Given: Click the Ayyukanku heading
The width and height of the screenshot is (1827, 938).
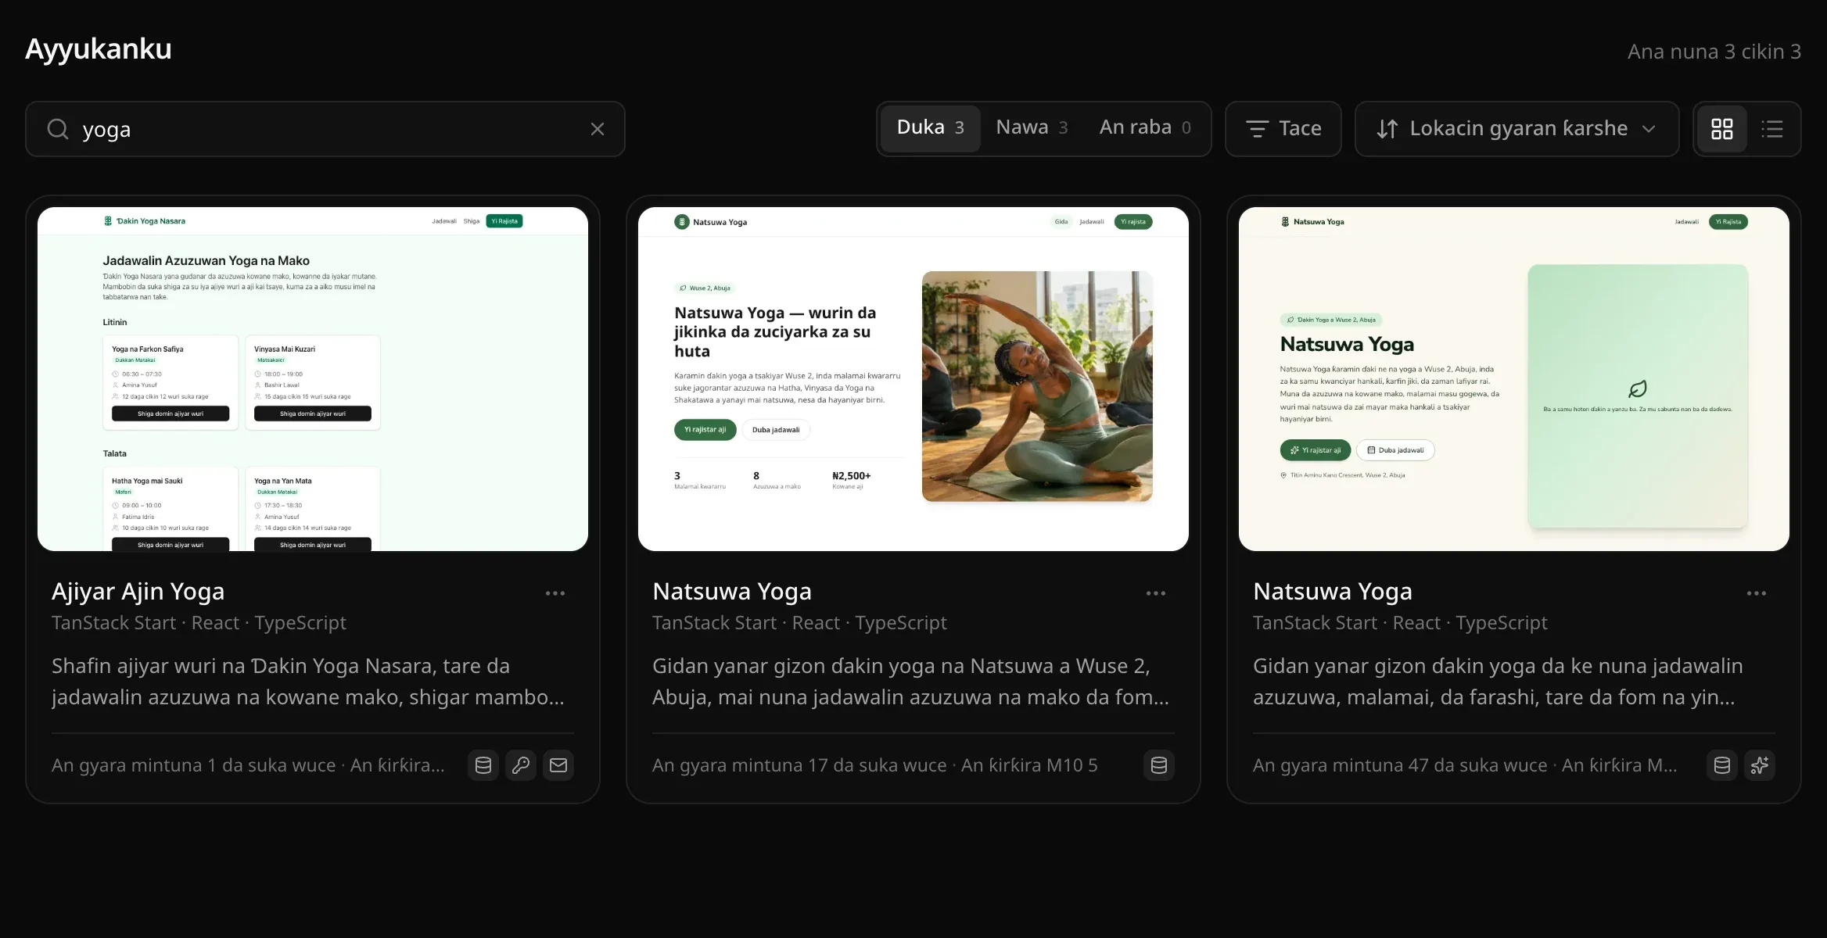Looking at the screenshot, I should click(x=99, y=49).
